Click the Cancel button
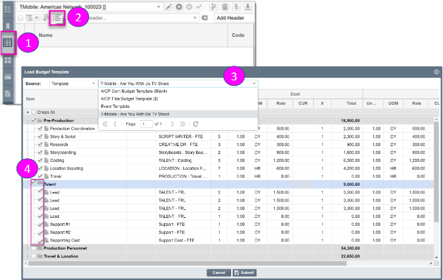 219,273
